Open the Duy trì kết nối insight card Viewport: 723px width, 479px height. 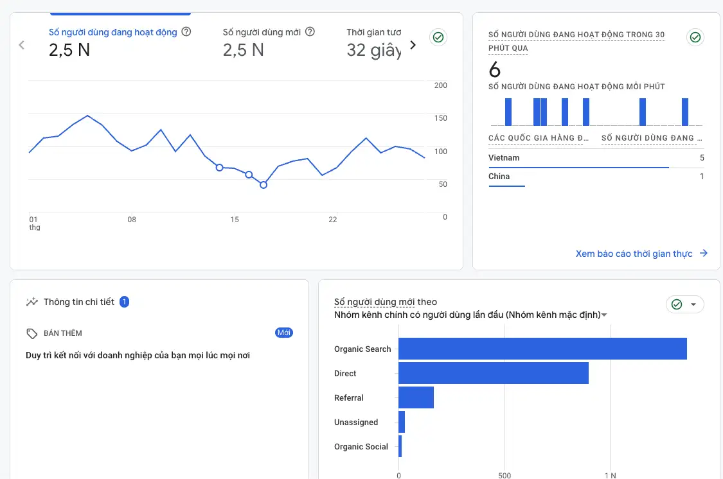138,355
